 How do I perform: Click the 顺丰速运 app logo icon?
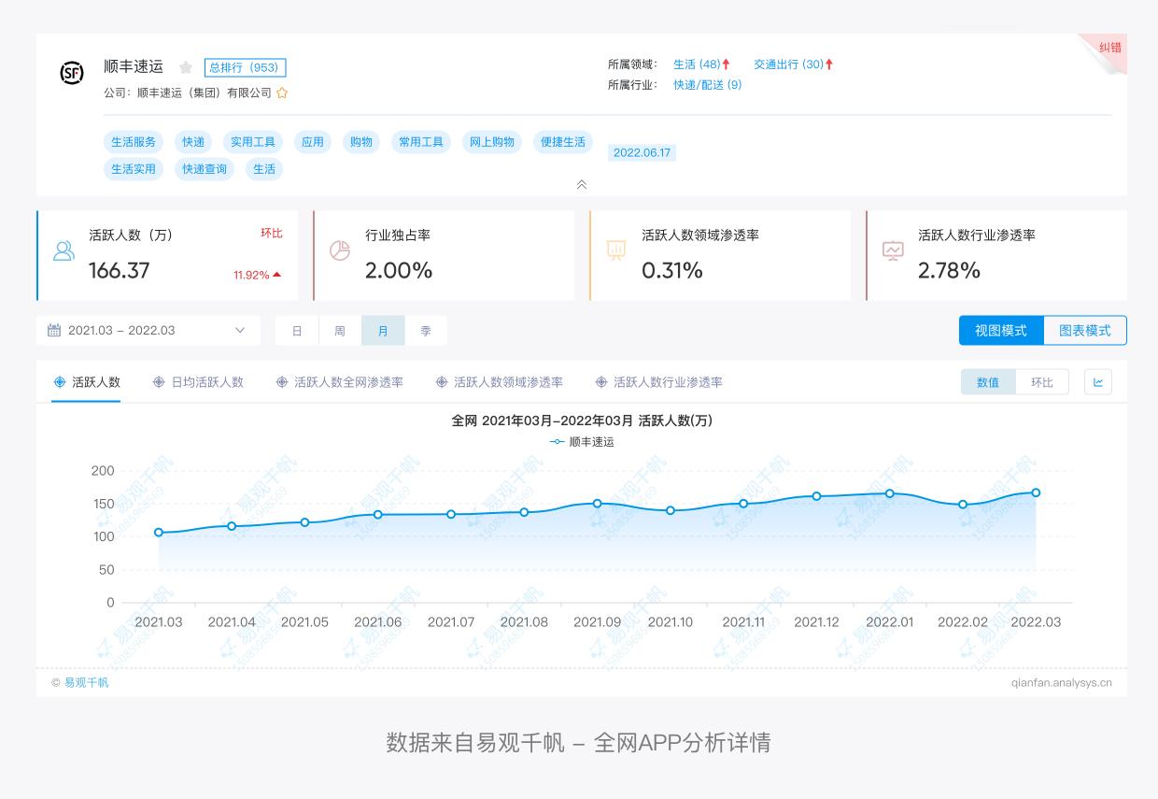[x=73, y=72]
